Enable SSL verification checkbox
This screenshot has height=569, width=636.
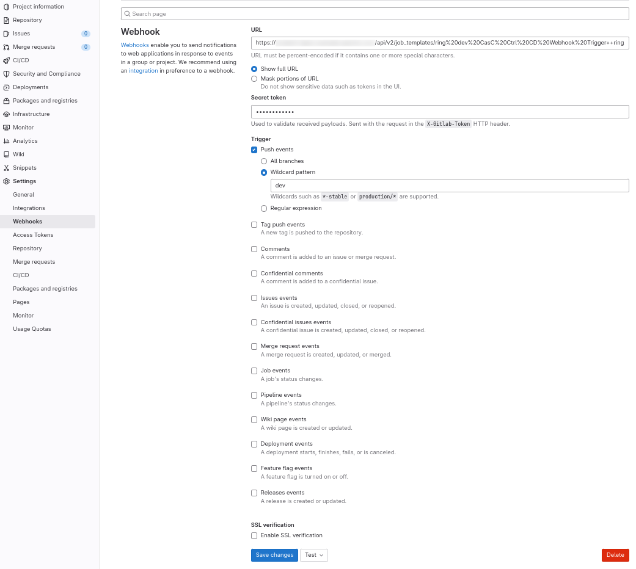tap(254, 535)
